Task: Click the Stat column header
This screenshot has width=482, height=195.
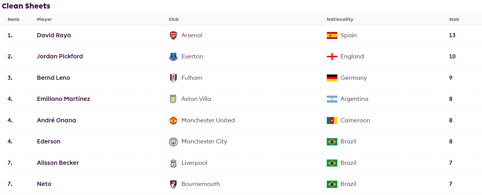Action: (x=454, y=19)
